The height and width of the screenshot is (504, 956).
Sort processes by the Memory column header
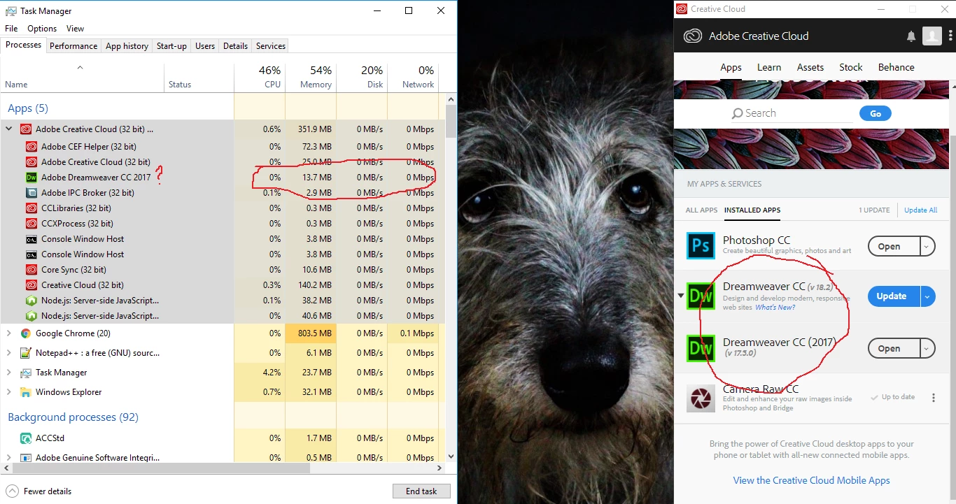point(311,77)
